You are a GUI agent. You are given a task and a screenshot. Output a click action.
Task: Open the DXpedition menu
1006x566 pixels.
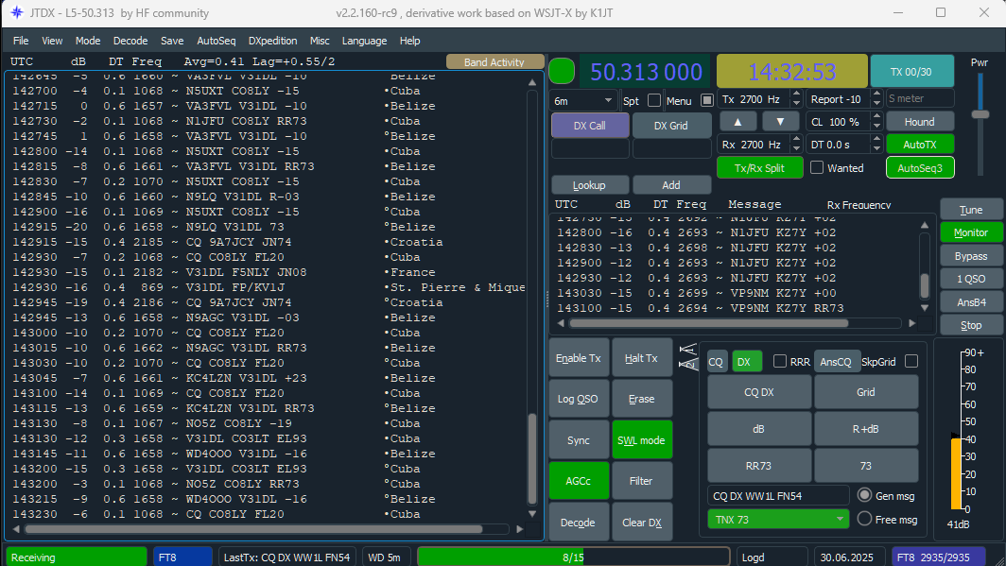272,41
